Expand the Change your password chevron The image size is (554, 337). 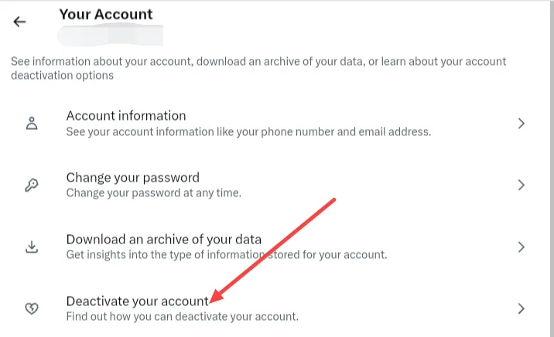[x=522, y=186]
